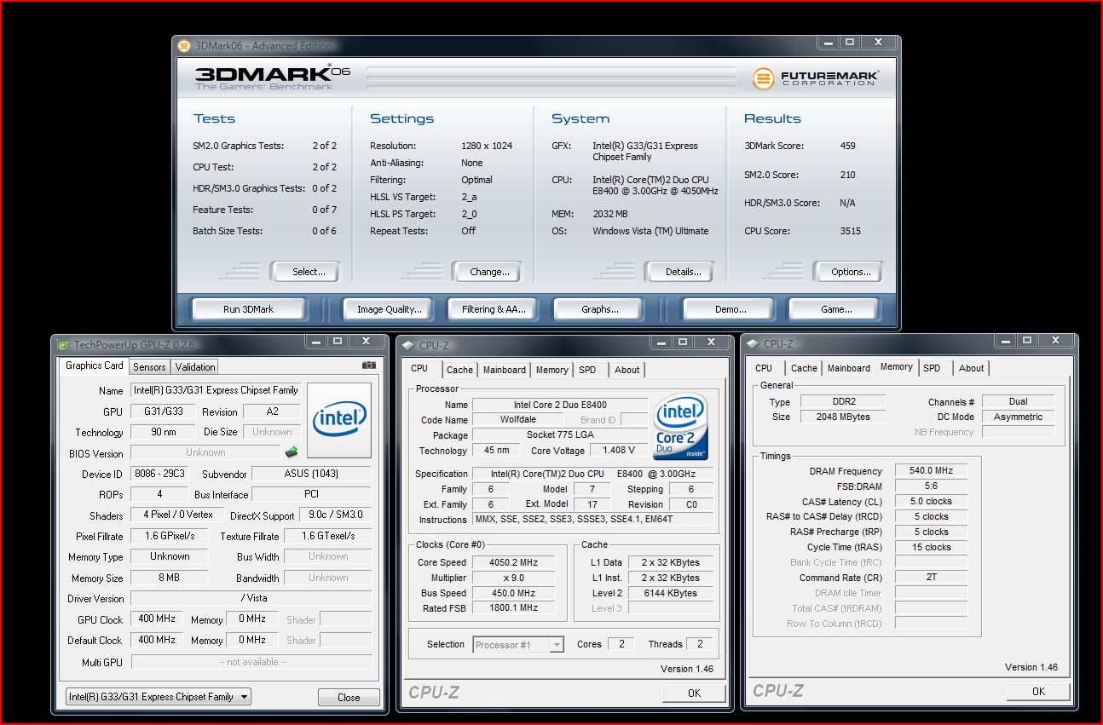Screen dimensions: 1103x725
Task: Click the CPU-Z CPU window title icon
Action: tap(408, 344)
